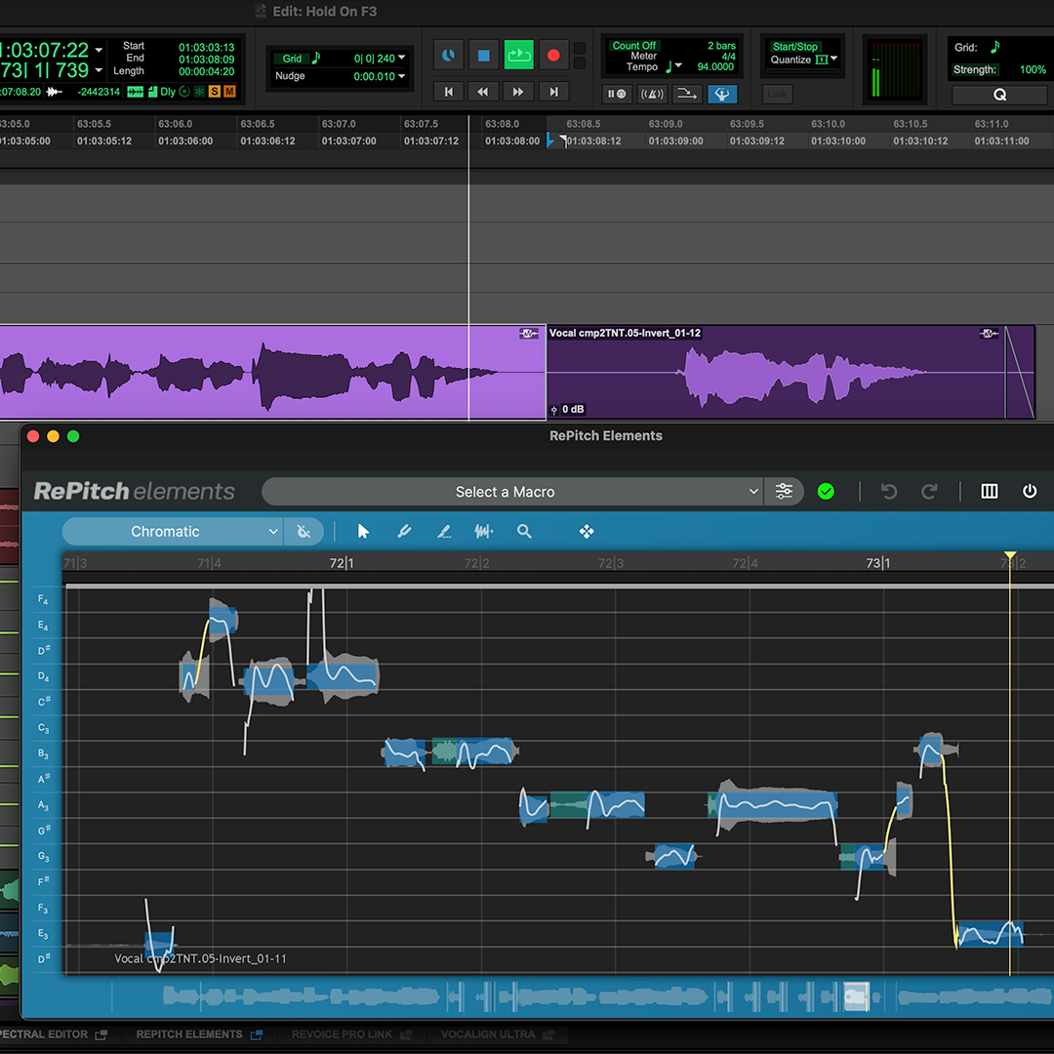The width and height of the screenshot is (1054, 1054).
Task: Open the ReVoice Pro Link tab
Action: pyautogui.click(x=351, y=1034)
